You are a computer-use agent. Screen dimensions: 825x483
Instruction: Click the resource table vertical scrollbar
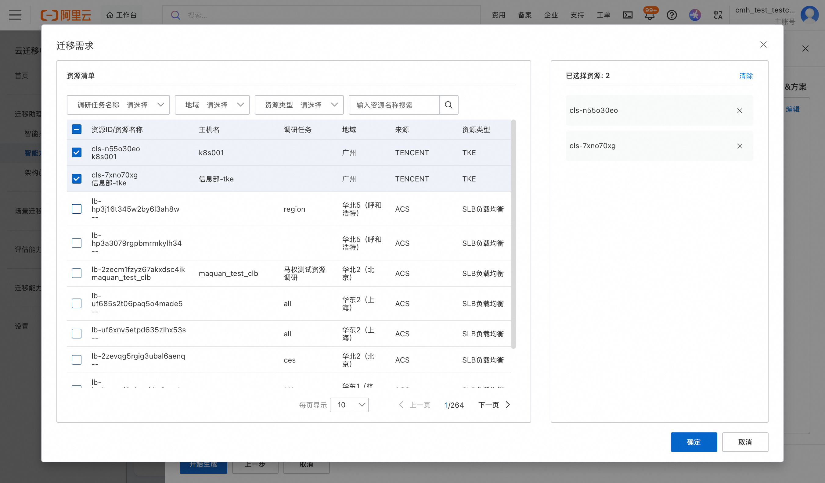(x=513, y=234)
